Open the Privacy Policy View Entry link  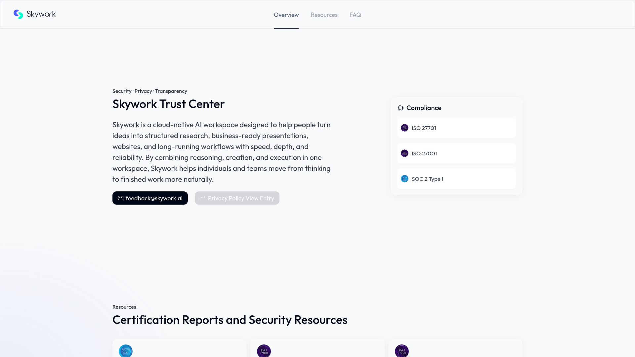click(x=237, y=198)
